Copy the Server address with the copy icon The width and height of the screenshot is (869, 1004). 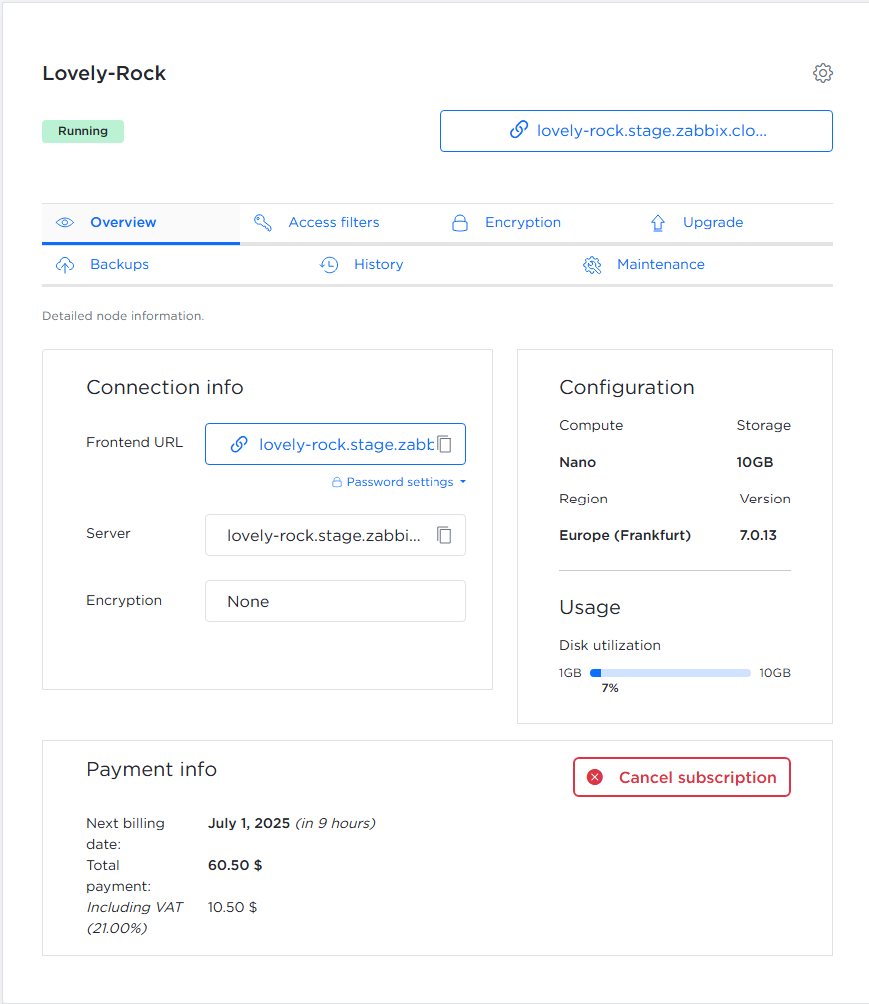[x=445, y=535]
